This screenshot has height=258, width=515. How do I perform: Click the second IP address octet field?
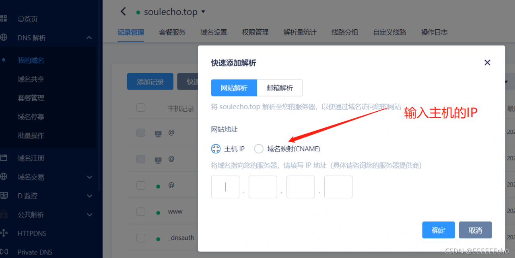pos(263,187)
